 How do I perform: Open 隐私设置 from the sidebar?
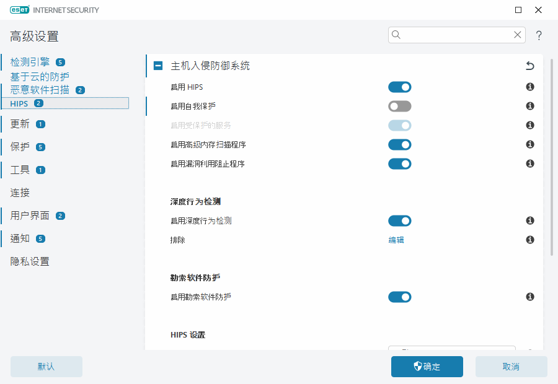[x=30, y=261]
